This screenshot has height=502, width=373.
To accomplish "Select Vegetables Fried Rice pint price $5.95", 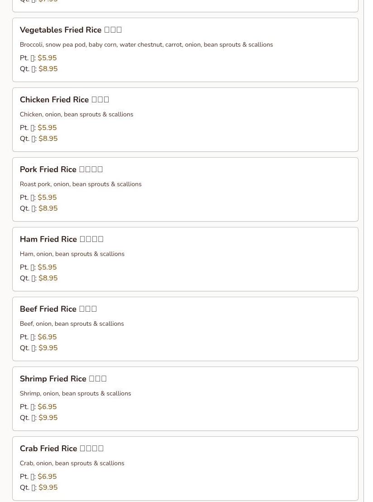I will click(x=47, y=58).
